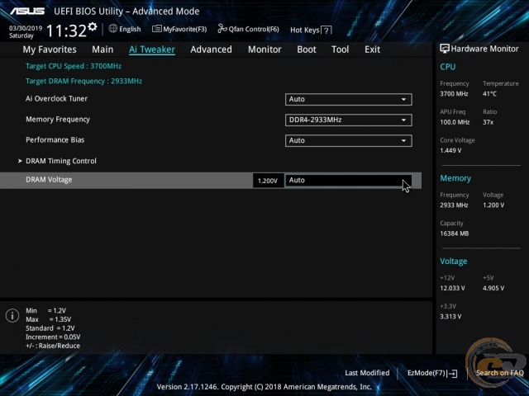
Task: Open Memory Frequency DDR4-2933MHz dropdown
Action: pos(349,120)
